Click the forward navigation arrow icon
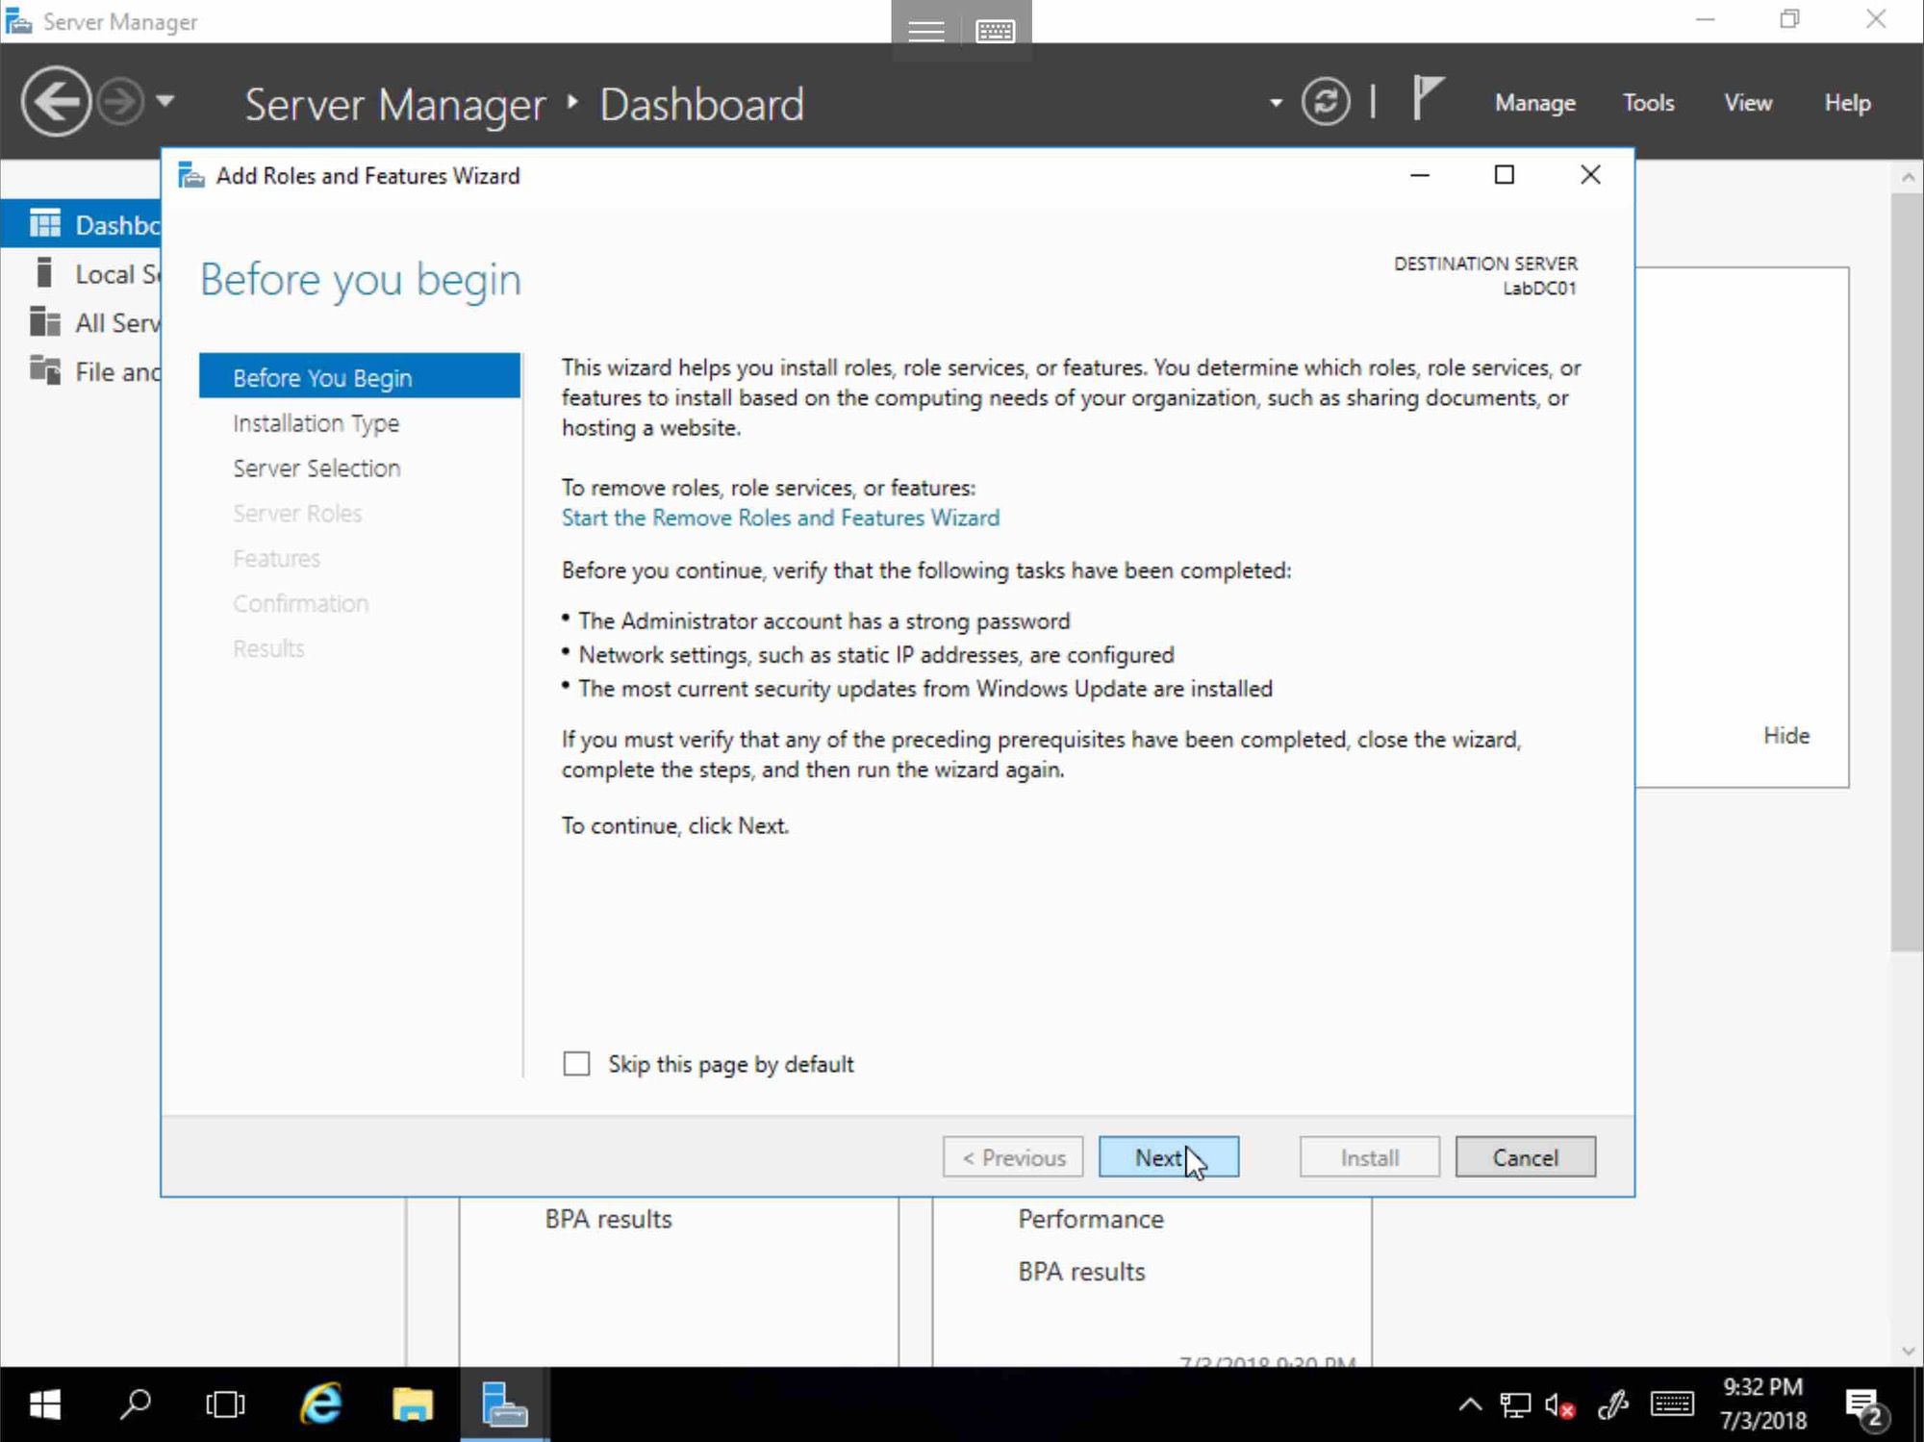The width and height of the screenshot is (1924, 1442). click(x=121, y=101)
